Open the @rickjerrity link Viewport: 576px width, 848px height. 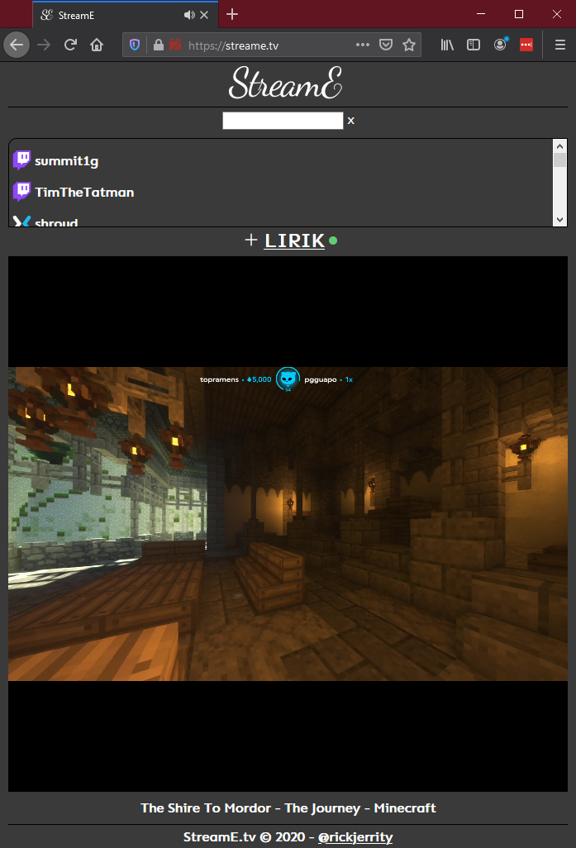point(355,837)
